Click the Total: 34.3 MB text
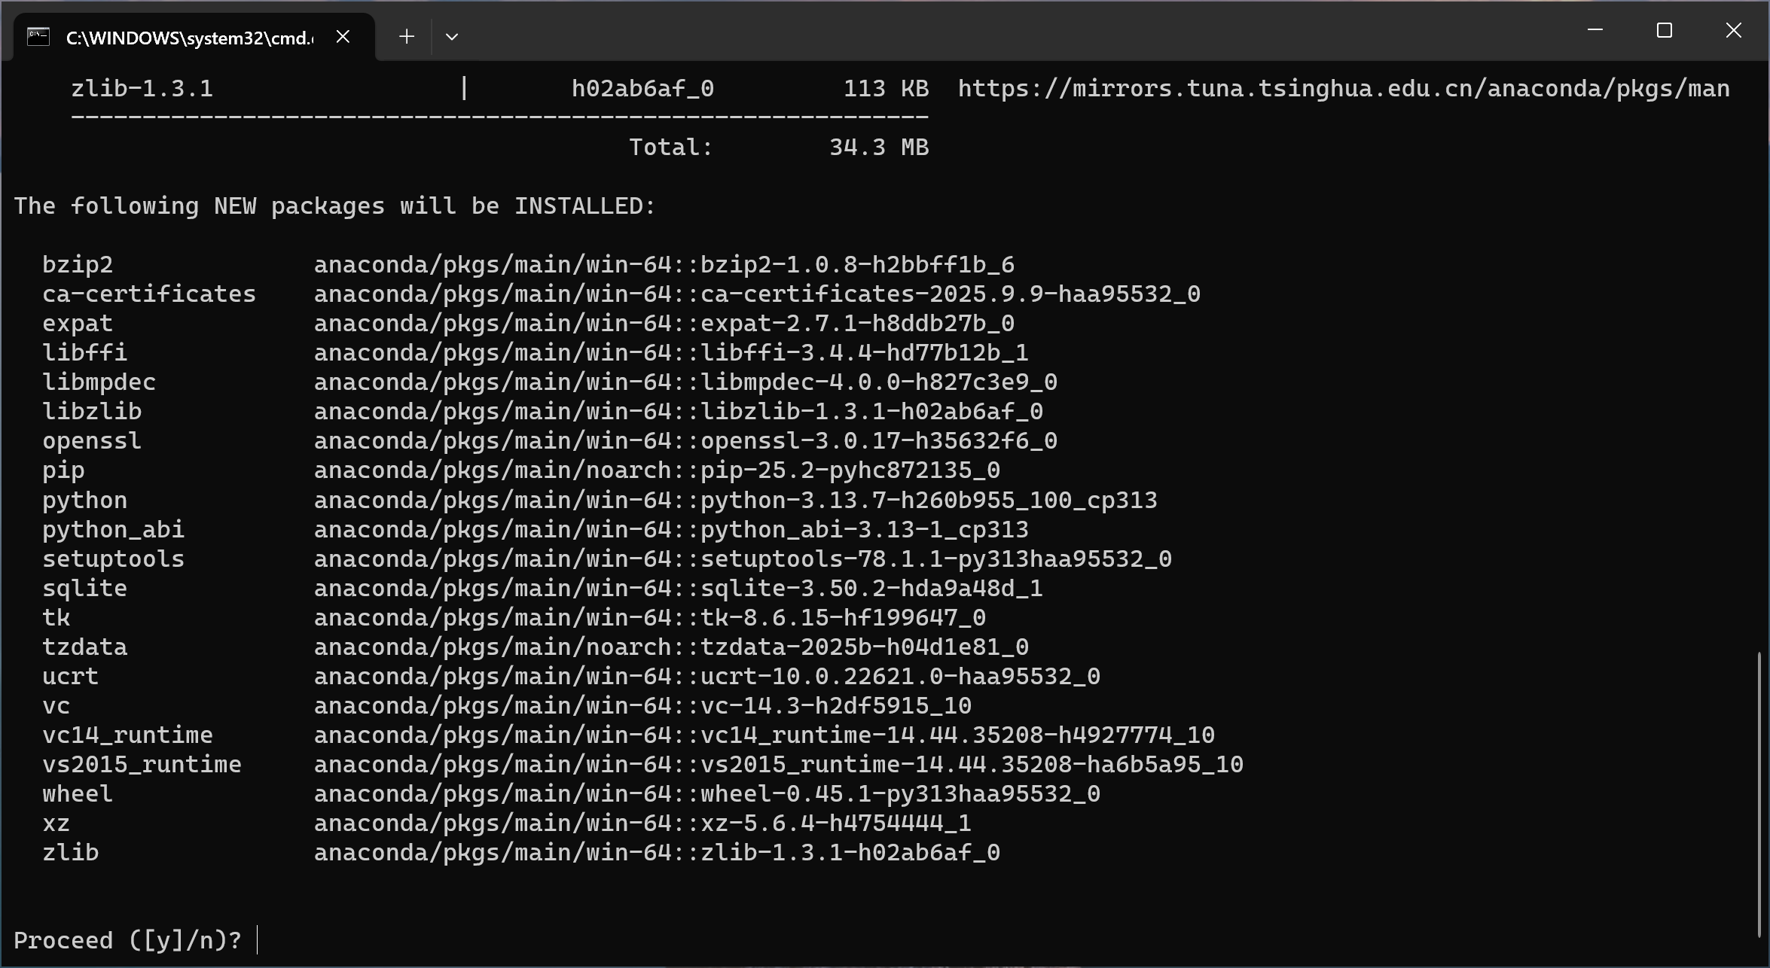The image size is (1770, 968). (x=779, y=148)
